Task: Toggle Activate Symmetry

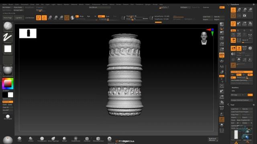Action: (x=242, y=72)
